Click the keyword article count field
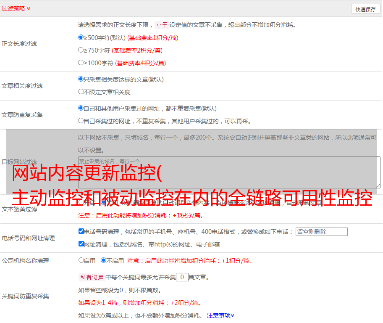The height and width of the screenshot is (323, 383). (x=182, y=277)
